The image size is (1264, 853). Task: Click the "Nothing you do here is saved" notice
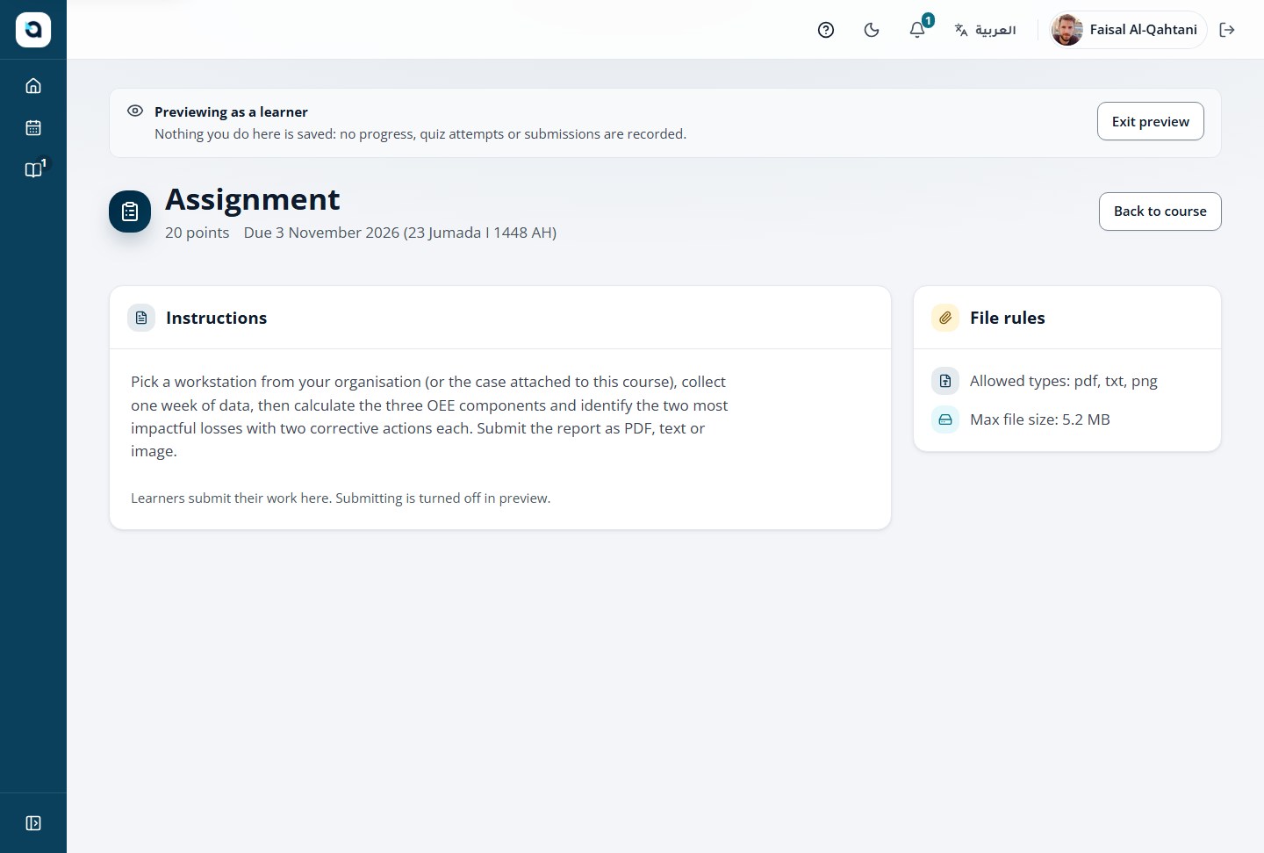420,134
